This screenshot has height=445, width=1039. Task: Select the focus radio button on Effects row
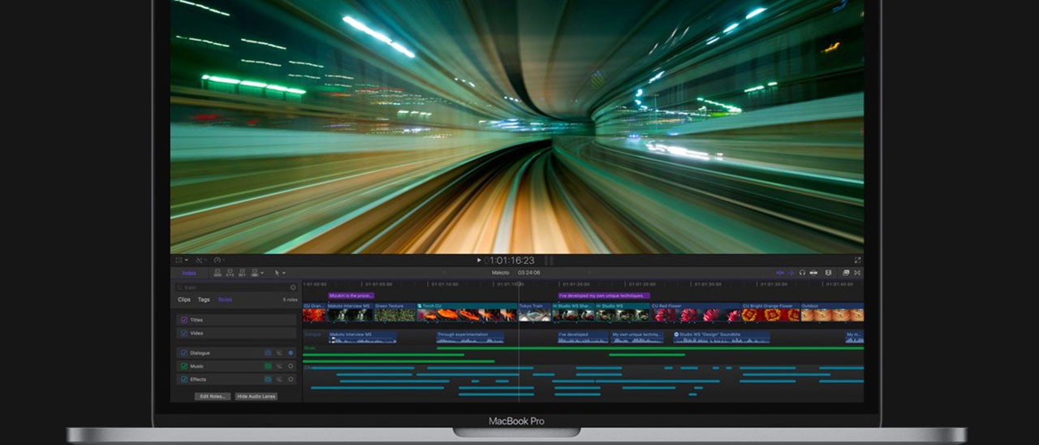pyautogui.click(x=291, y=379)
